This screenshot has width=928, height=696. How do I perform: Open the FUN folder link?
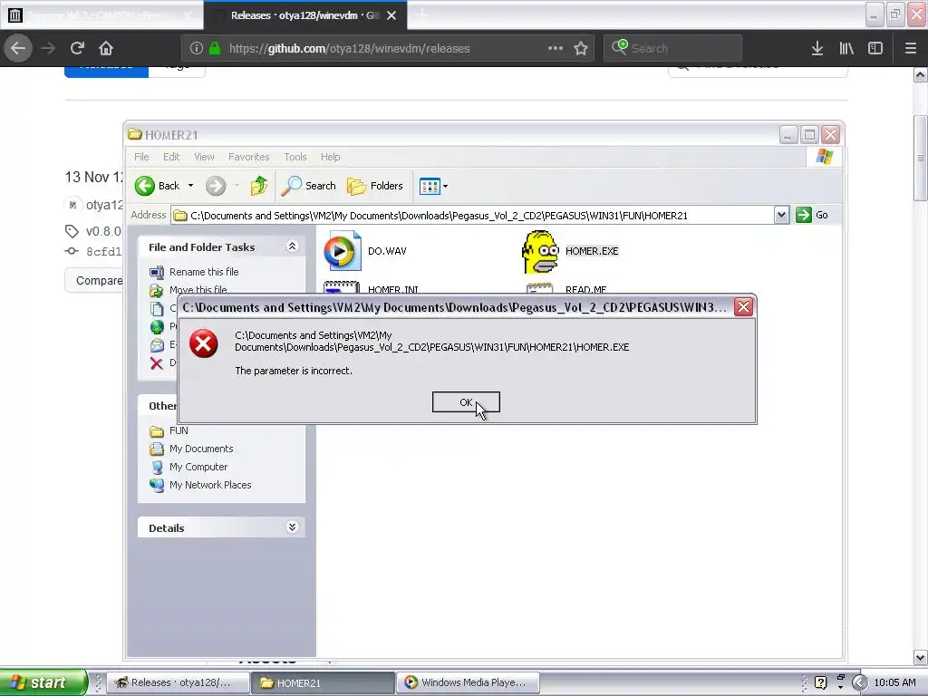179,430
